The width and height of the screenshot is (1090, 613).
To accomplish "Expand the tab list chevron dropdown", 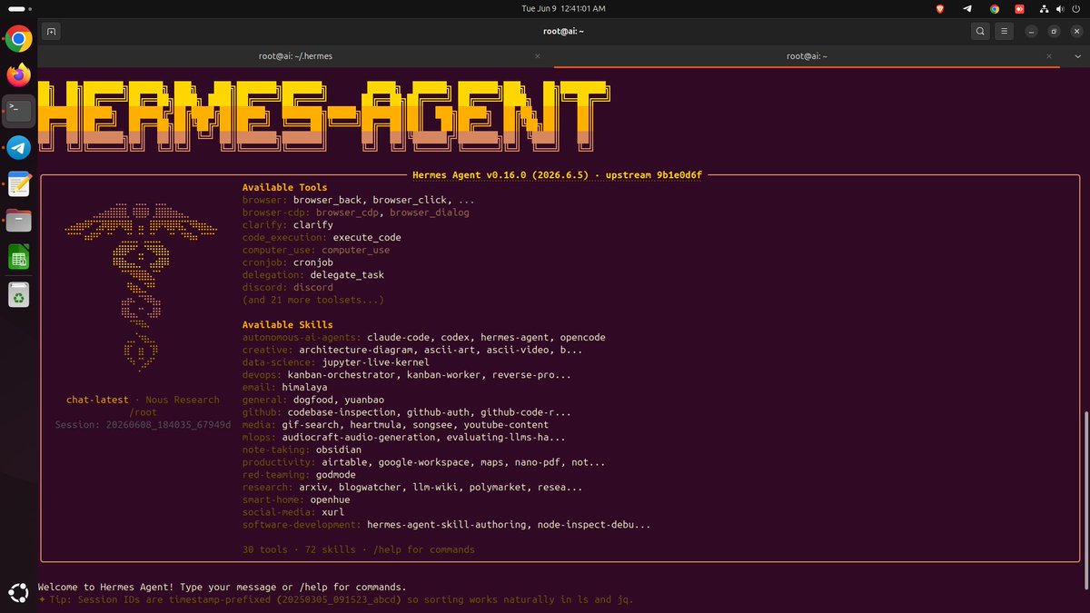I will tap(1077, 56).
